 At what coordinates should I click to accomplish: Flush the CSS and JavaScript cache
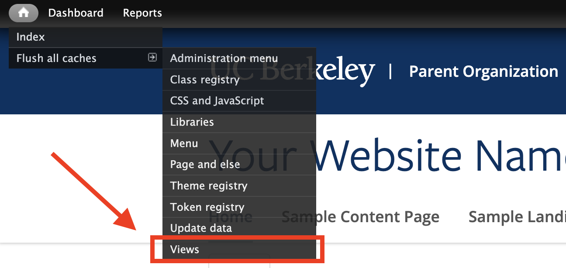pyautogui.click(x=239, y=101)
